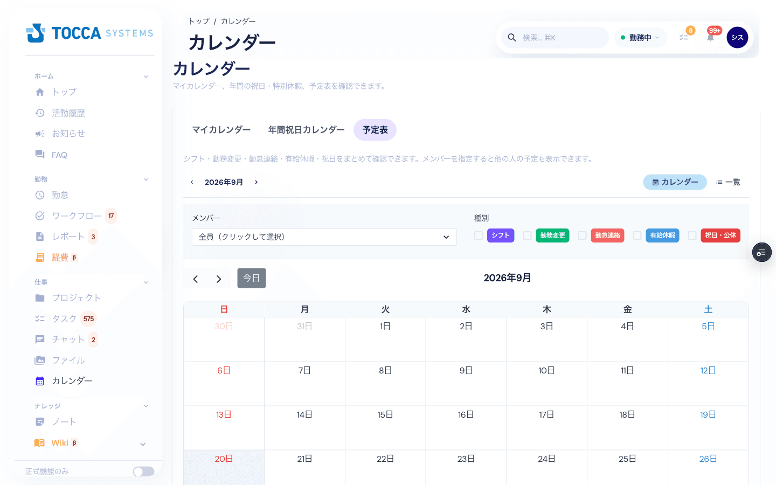776x485 pixels.
Task: Open the 活動履歴 history icon
Action: pos(40,113)
